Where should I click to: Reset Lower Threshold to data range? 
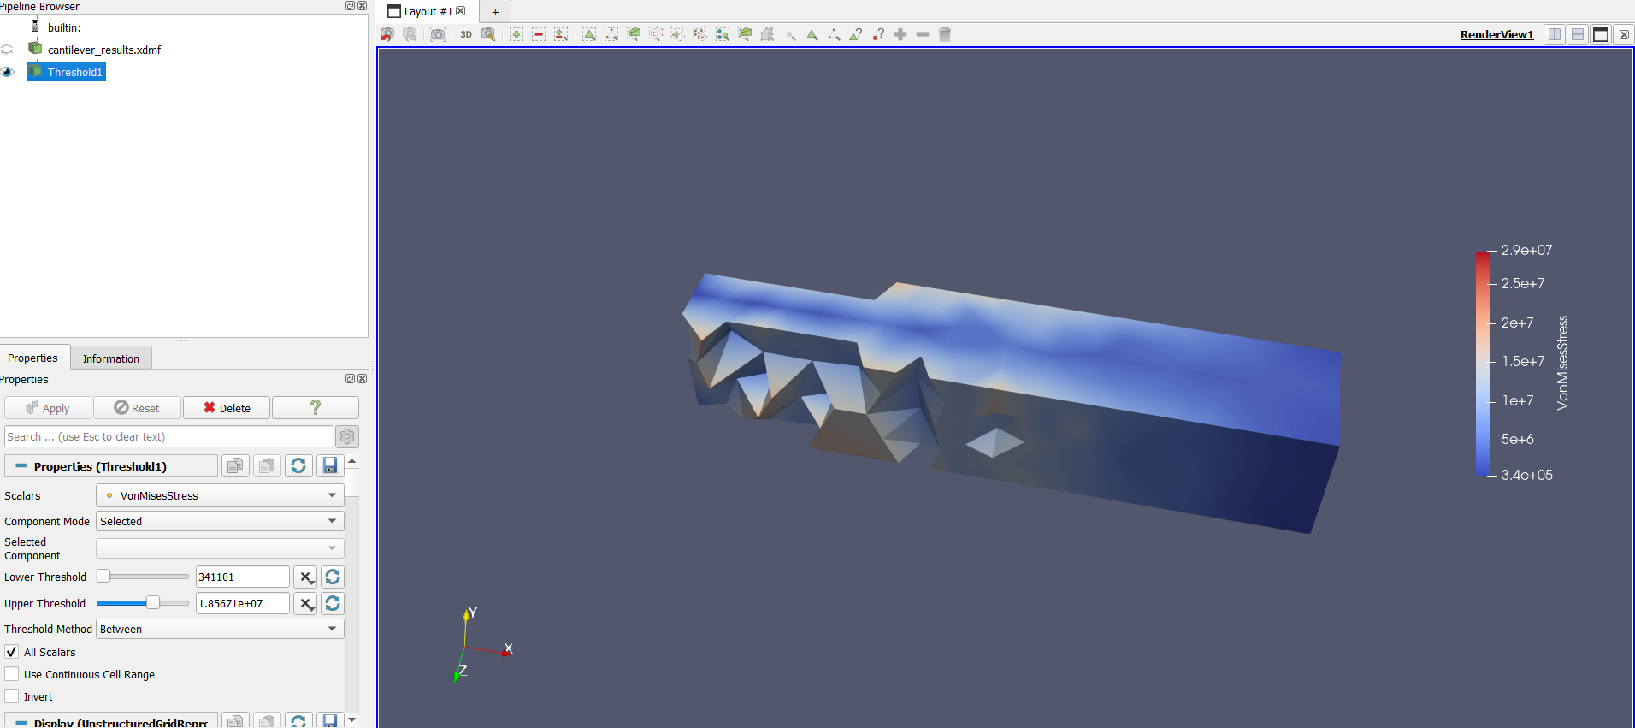(333, 577)
